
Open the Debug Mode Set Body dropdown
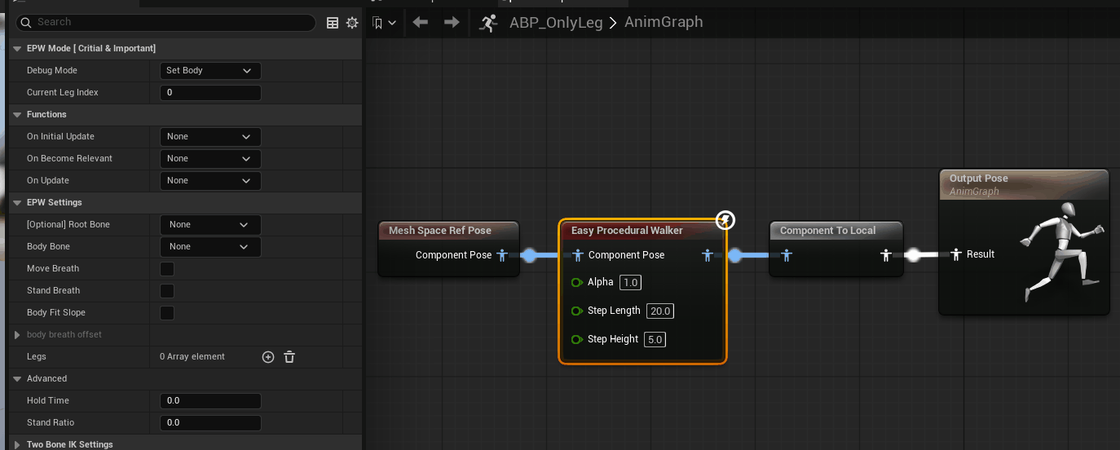pos(210,71)
